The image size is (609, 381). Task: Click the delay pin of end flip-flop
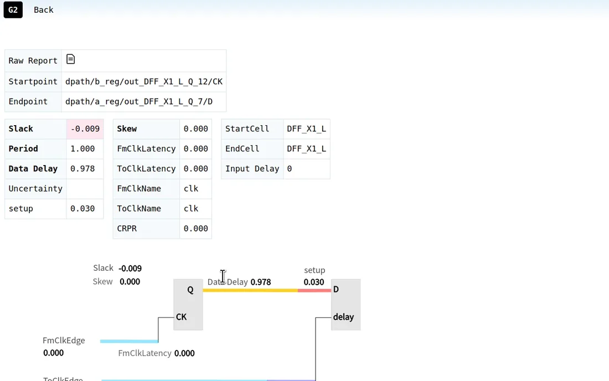pyautogui.click(x=343, y=317)
